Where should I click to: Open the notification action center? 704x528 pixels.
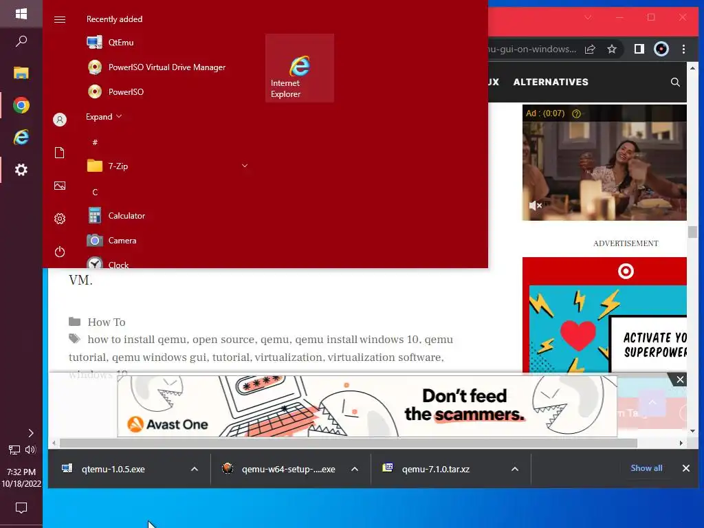[x=21, y=508]
